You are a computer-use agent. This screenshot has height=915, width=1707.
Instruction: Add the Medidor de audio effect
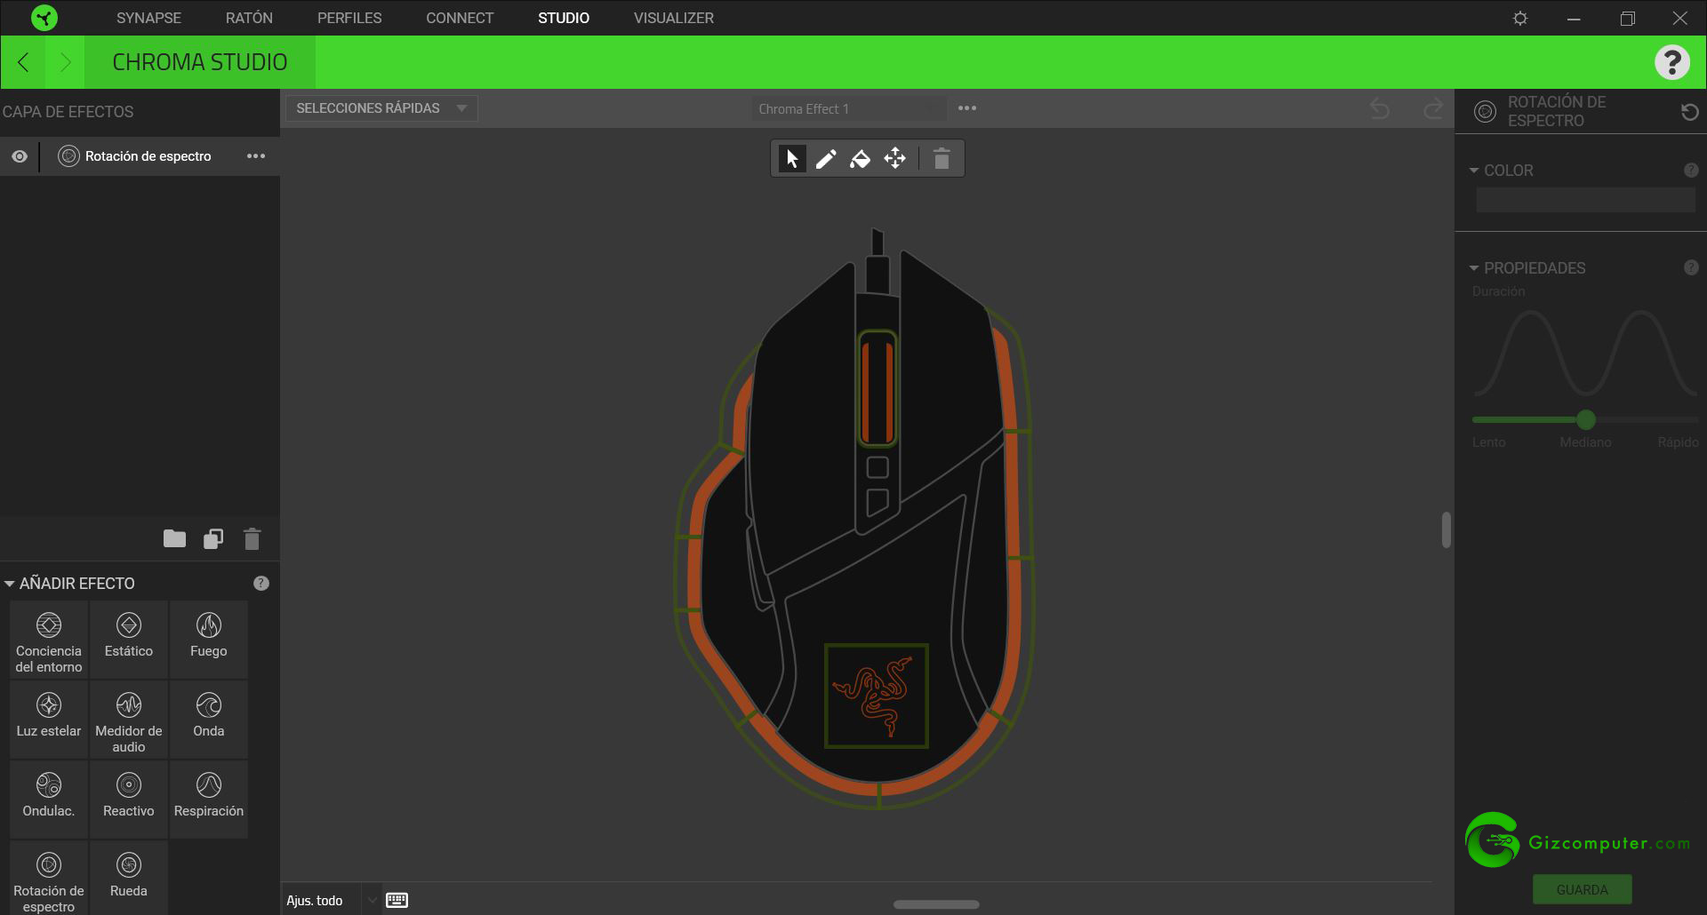(x=129, y=720)
